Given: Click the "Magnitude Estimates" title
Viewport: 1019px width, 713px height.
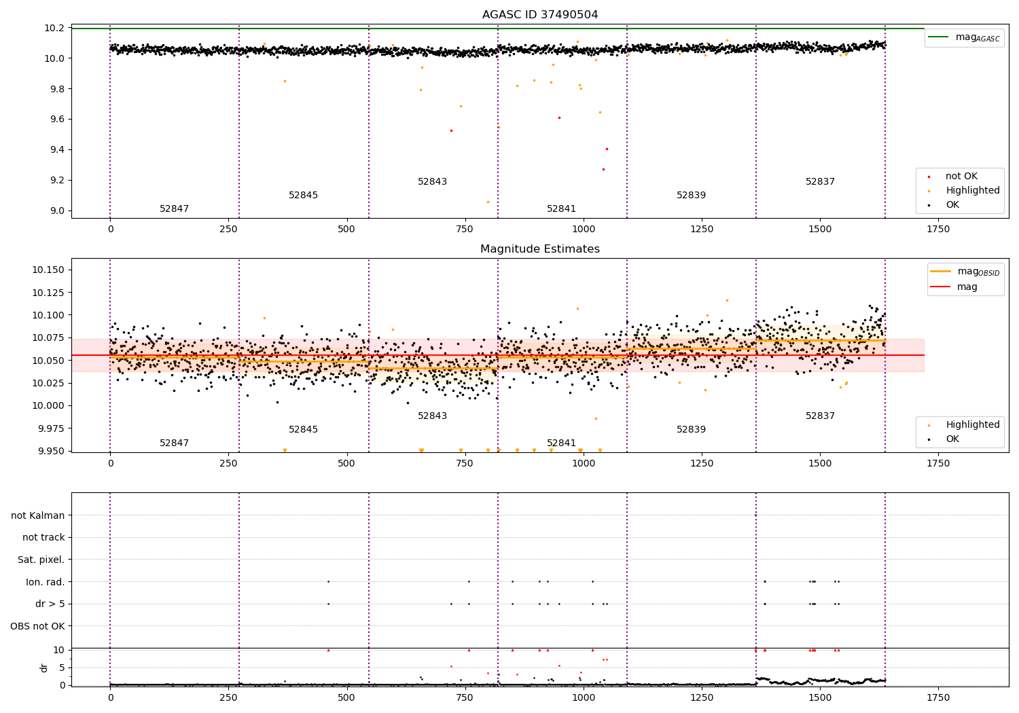Looking at the screenshot, I should (540, 249).
